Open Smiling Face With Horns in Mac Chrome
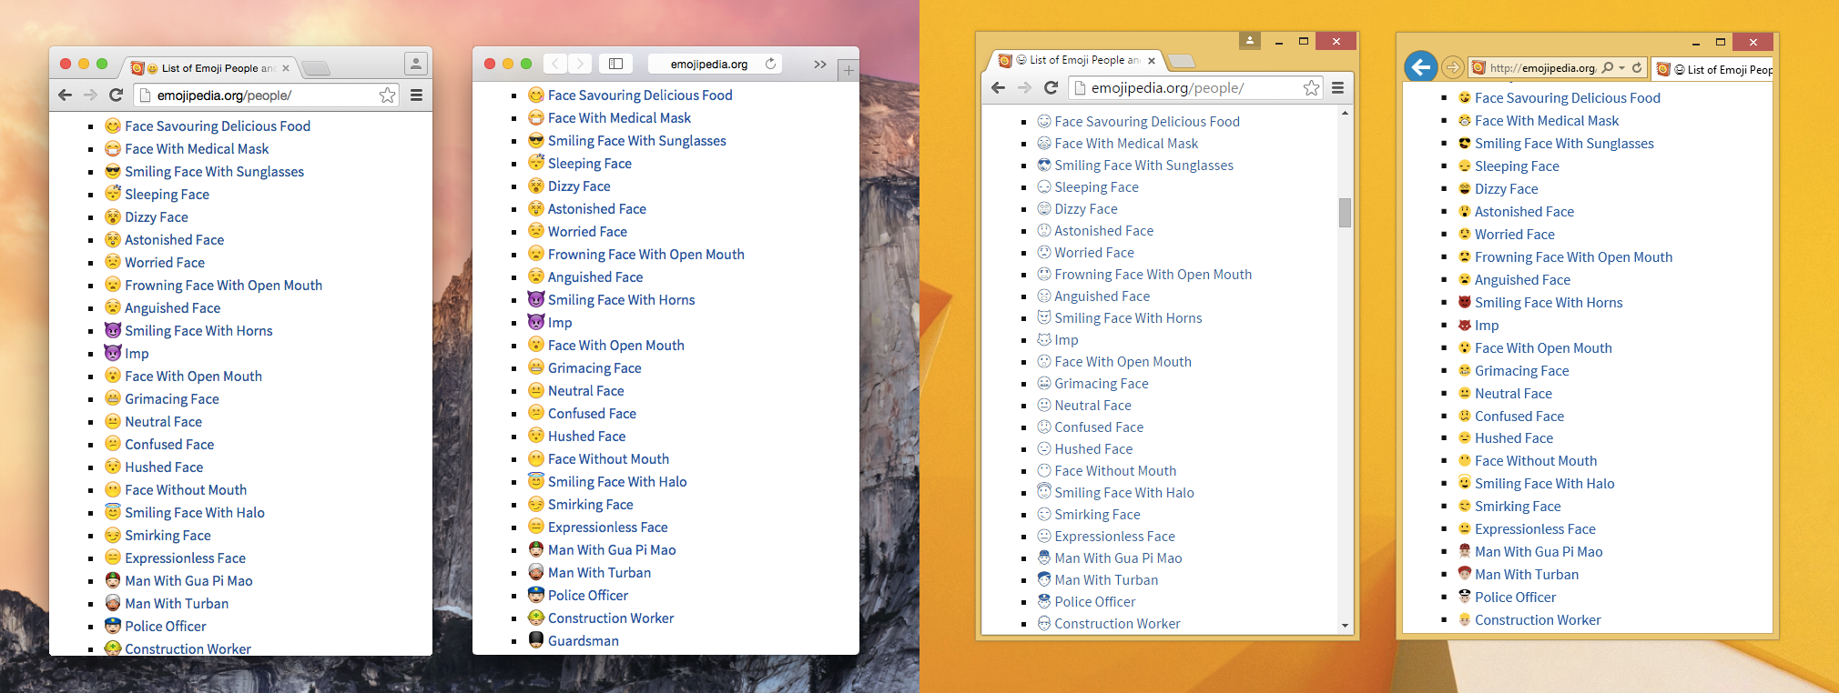The width and height of the screenshot is (1839, 693). [x=198, y=331]
